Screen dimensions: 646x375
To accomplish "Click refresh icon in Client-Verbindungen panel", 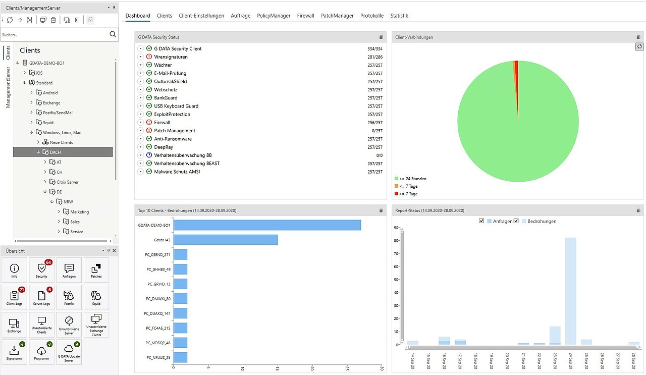I will 639,46.
